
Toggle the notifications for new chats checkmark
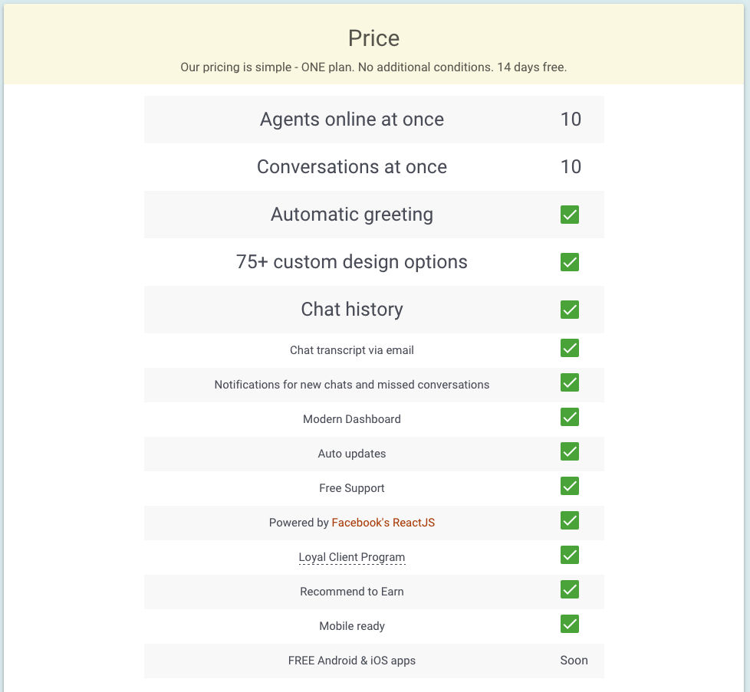point(570,382)
